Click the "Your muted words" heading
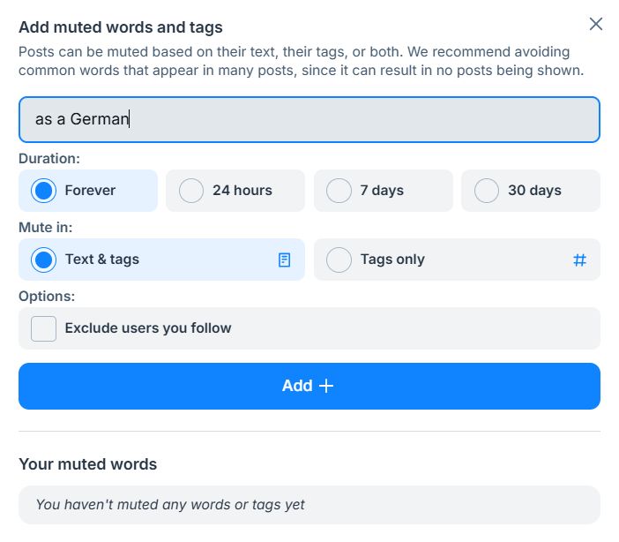This screenshot has height=542, width=619. pos(87,463)
